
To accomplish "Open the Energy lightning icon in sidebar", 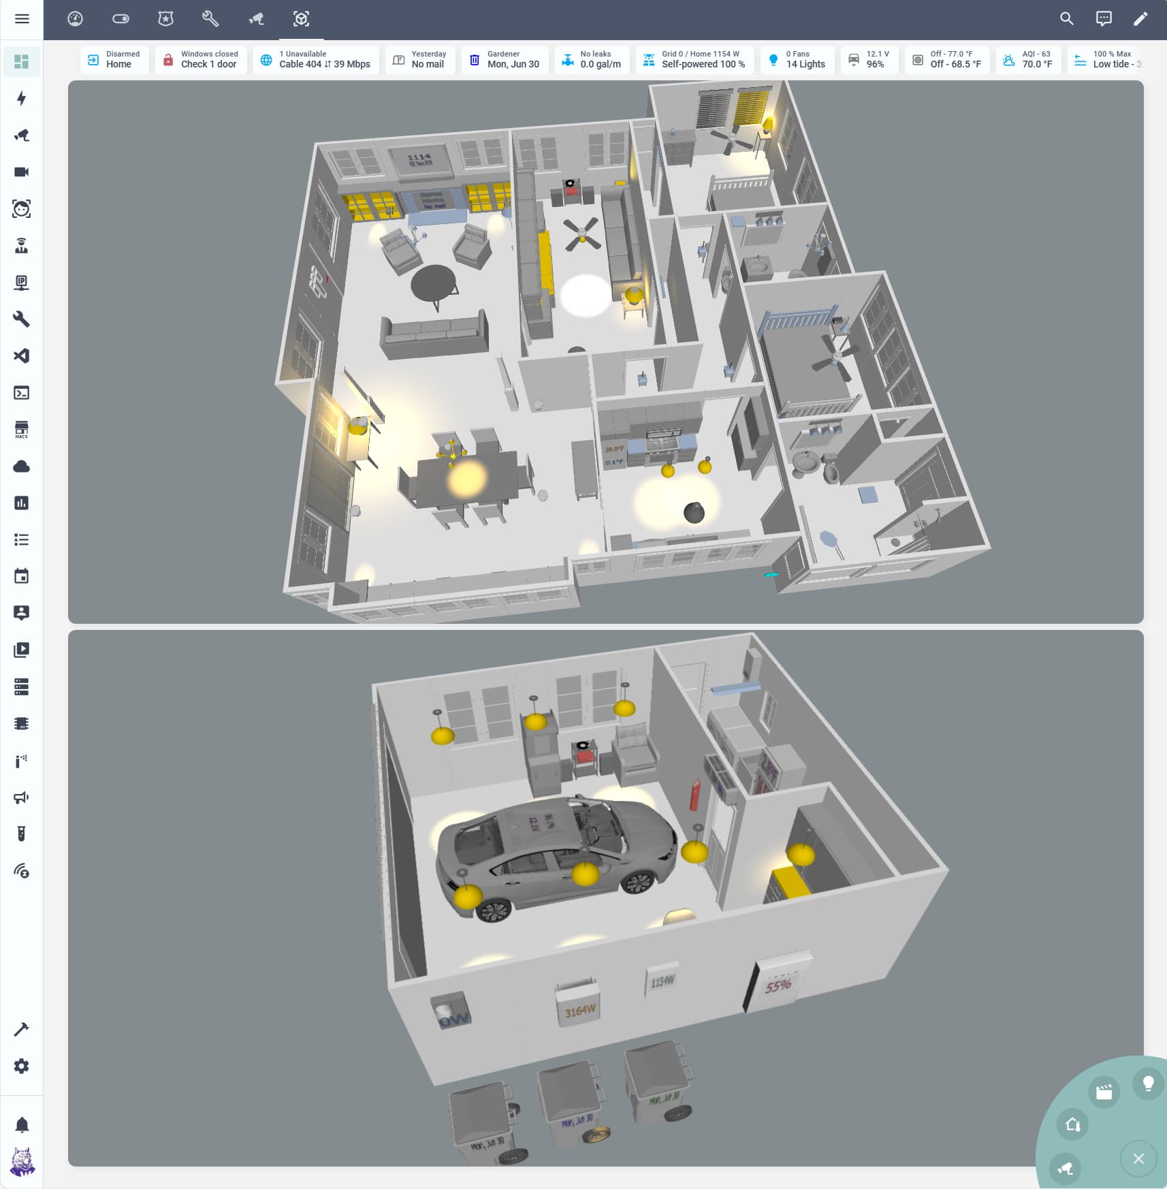I will 22,99.
